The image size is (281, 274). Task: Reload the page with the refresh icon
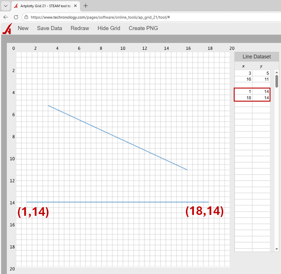16,17
